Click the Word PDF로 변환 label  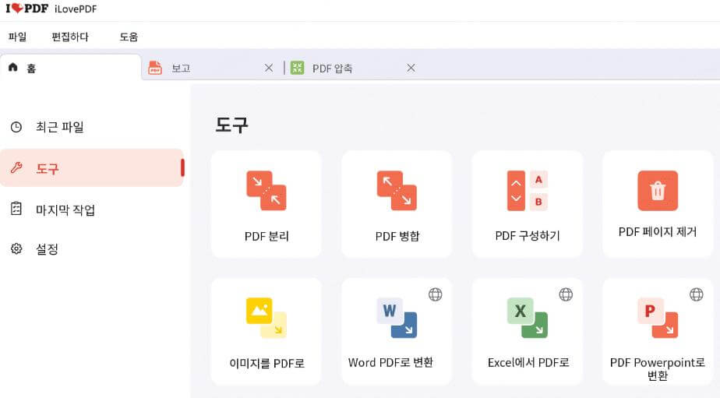[x=390, y=363]
